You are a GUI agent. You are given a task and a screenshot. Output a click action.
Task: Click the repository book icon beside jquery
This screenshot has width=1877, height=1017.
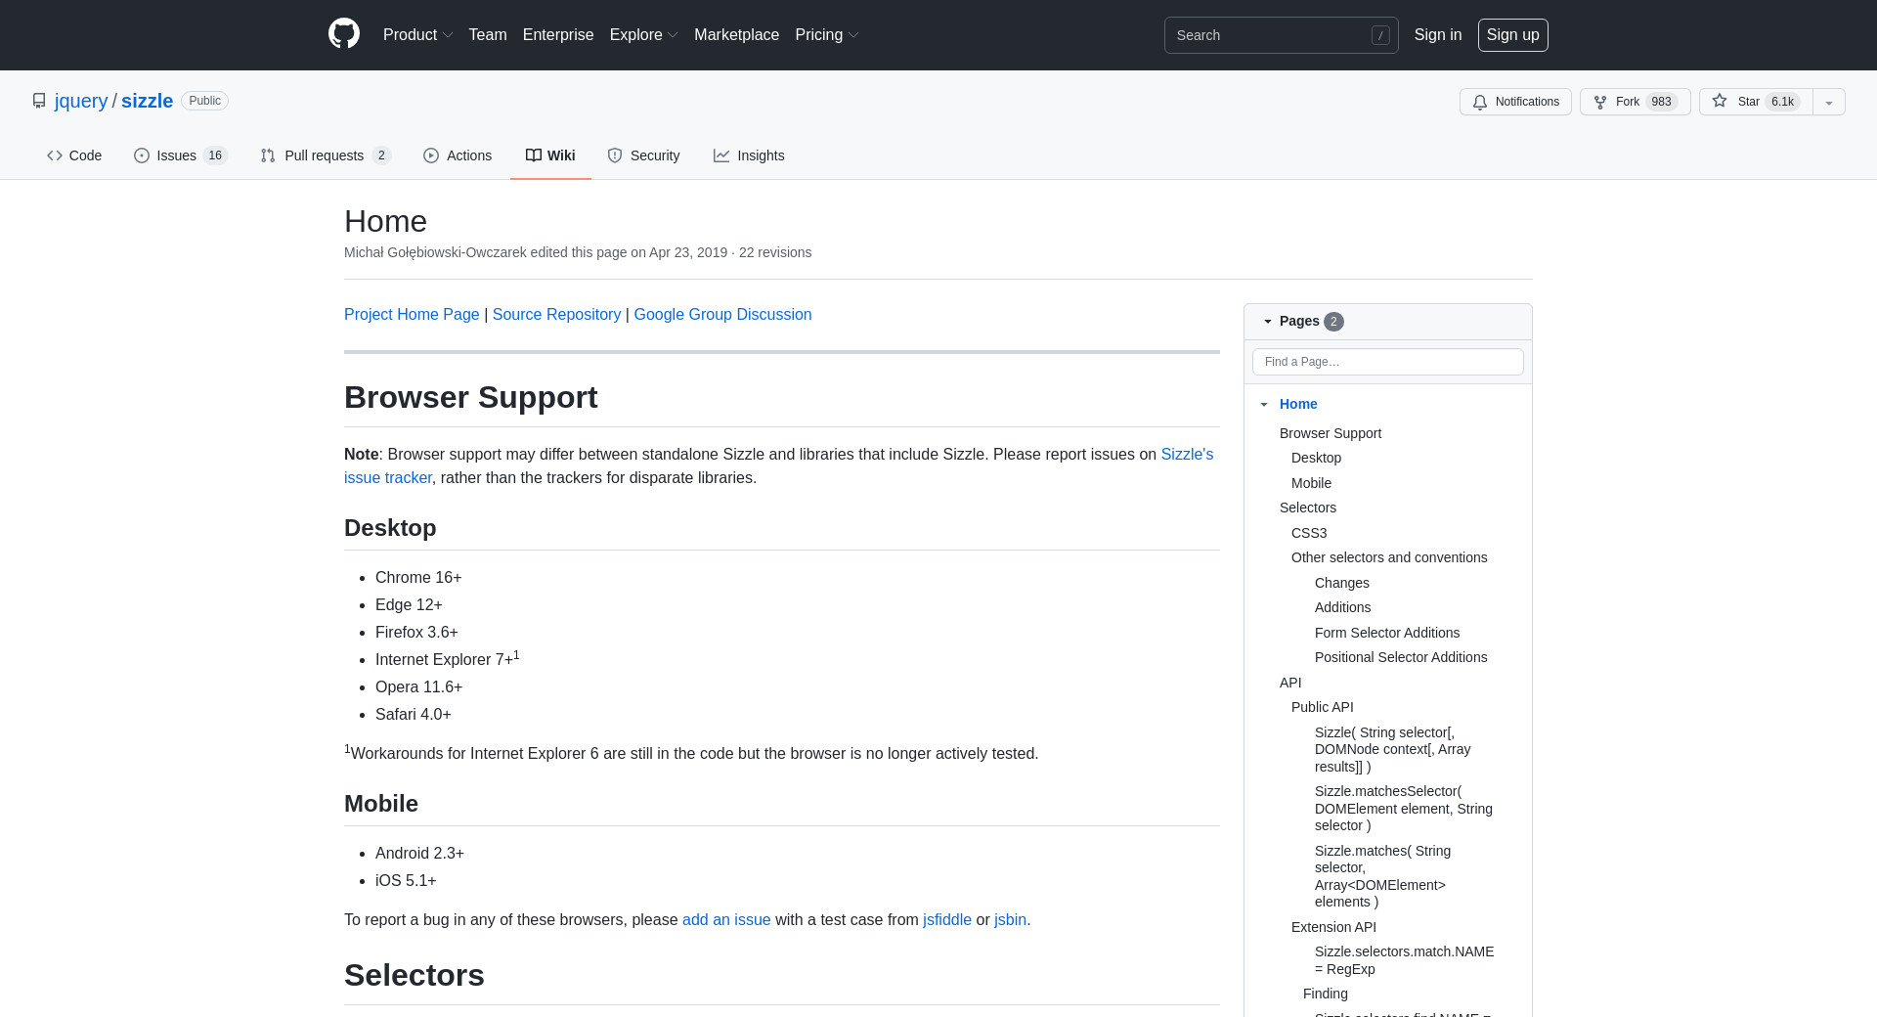pyautogui.click(x=39, y=101)
